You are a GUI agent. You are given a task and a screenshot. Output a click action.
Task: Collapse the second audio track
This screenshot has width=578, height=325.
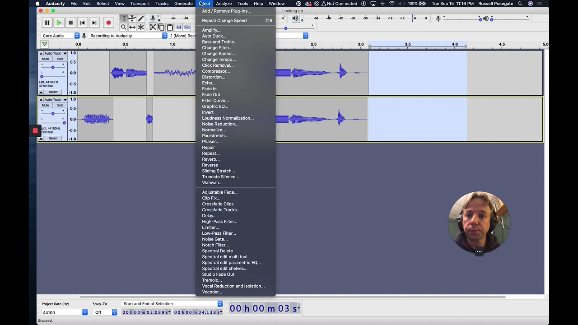point(41,138)
